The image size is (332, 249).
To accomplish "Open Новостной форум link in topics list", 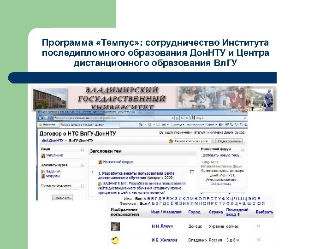I will coord(118,162).
